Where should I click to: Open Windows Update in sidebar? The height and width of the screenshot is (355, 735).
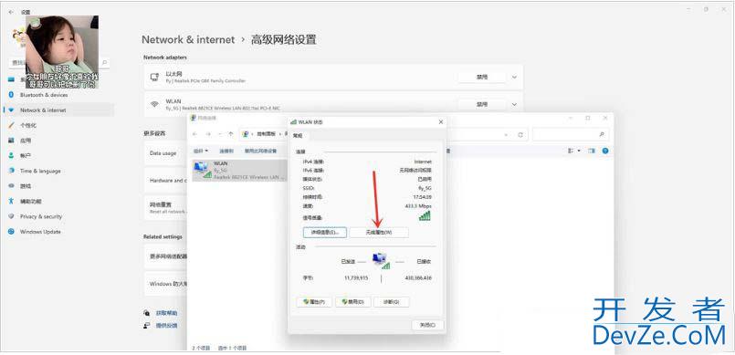[40, 232]
